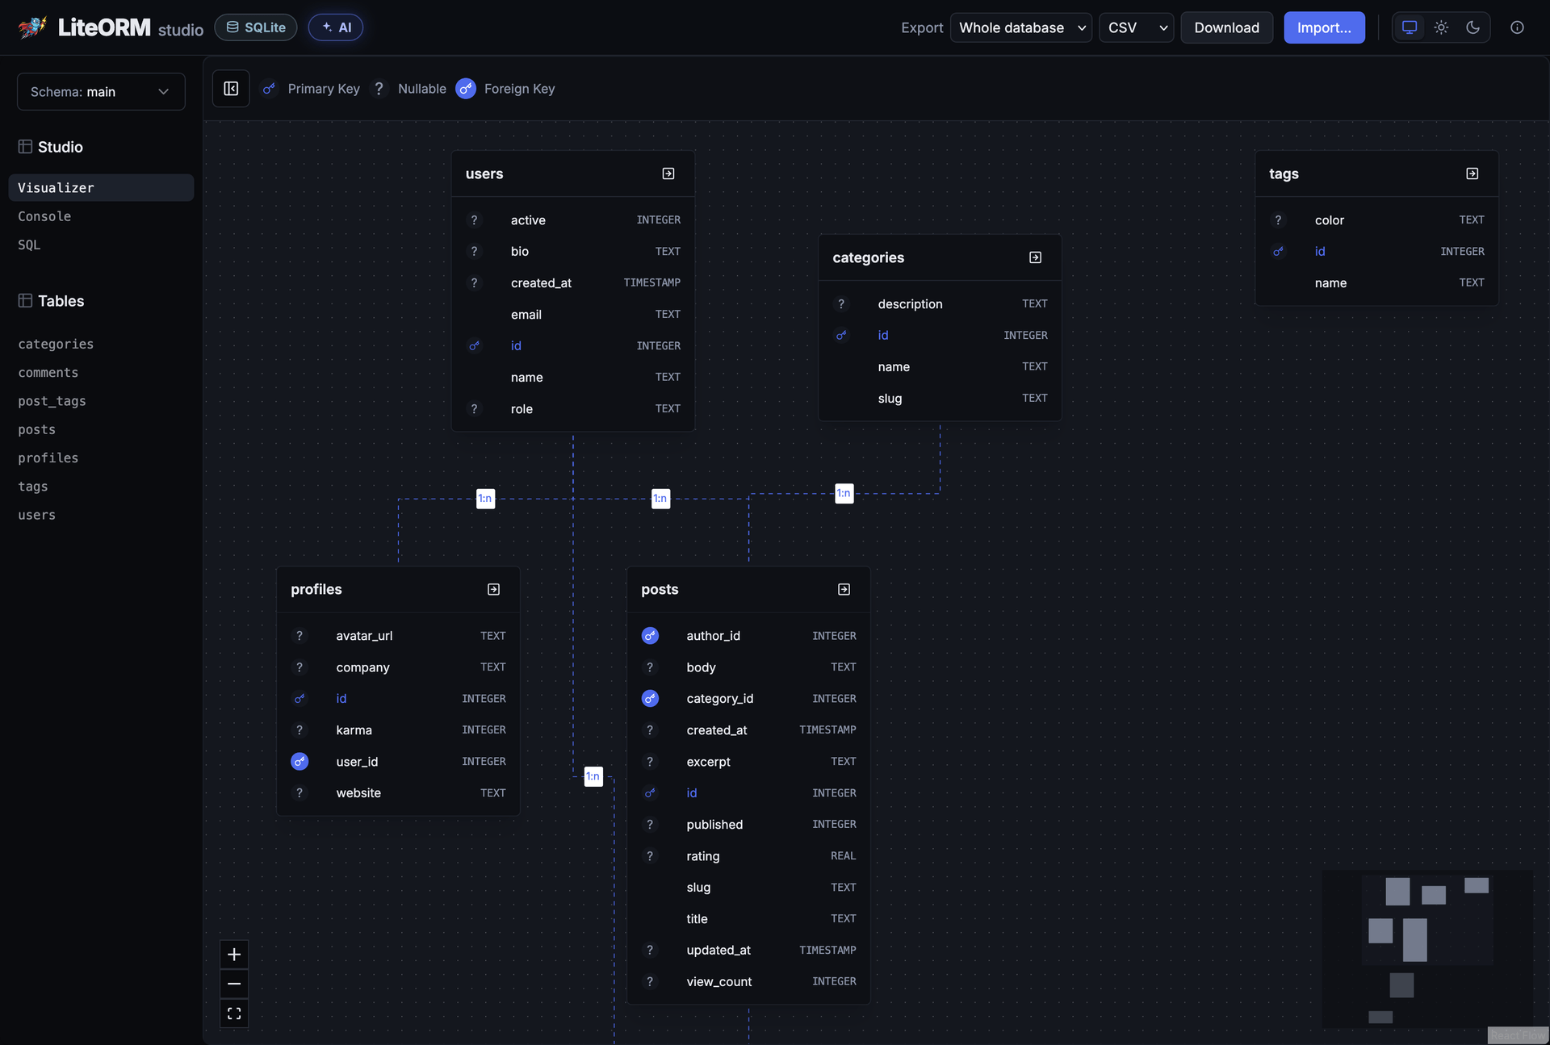Click the primary key icon in posts id row
The height and width of the screenshot is (1045, 1550).
click(650, 793)
